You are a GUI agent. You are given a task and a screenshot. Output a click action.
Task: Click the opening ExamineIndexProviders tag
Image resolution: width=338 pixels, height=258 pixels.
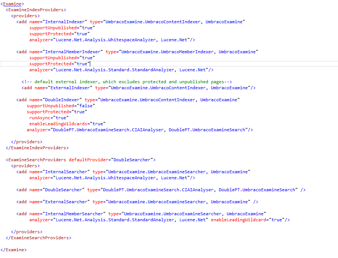click(36, 10)
